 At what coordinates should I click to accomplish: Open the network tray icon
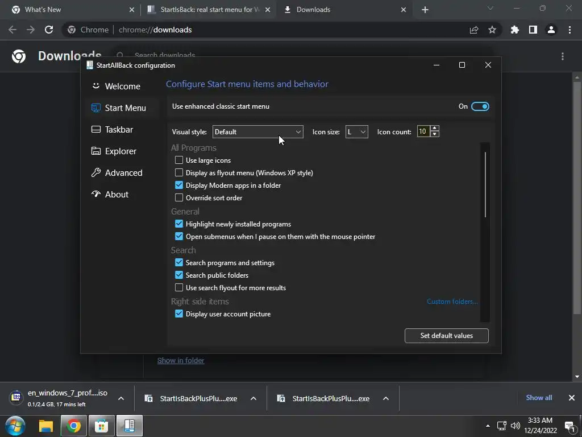[502, 426]
